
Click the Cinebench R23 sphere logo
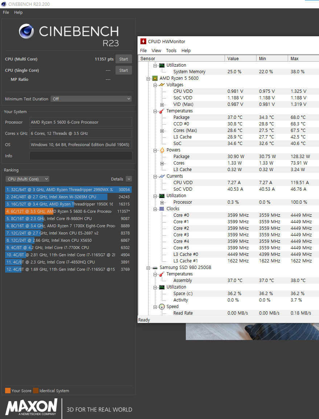pos(26,31)
